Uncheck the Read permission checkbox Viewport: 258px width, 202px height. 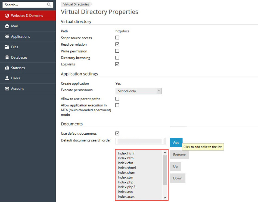(117, 44)
